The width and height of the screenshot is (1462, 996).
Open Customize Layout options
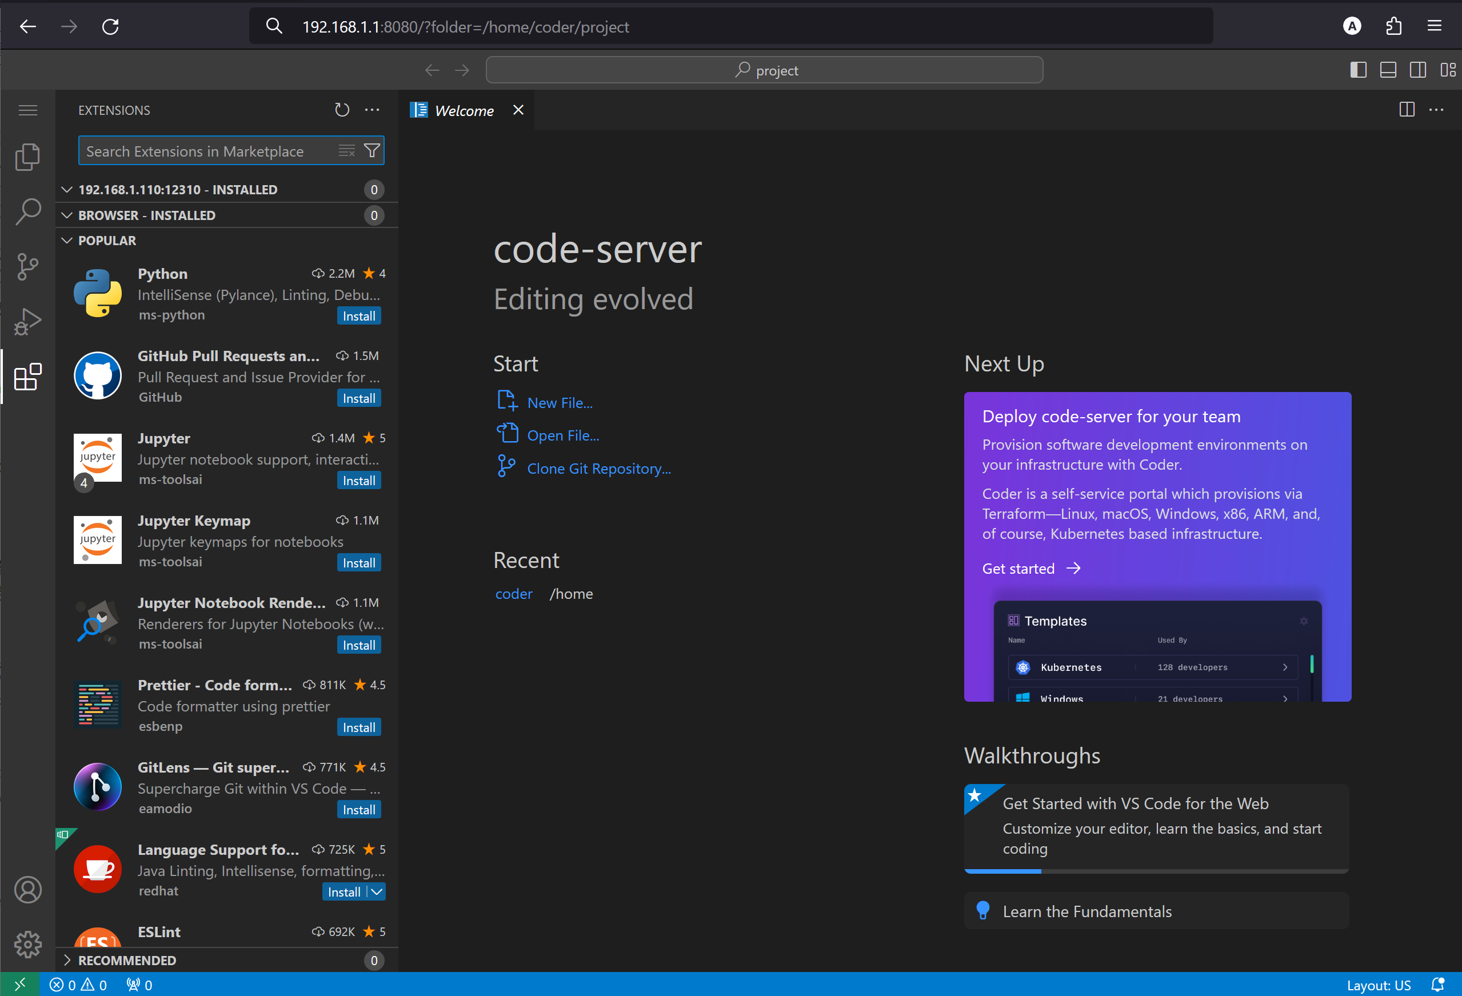[x=1448, y=70]
